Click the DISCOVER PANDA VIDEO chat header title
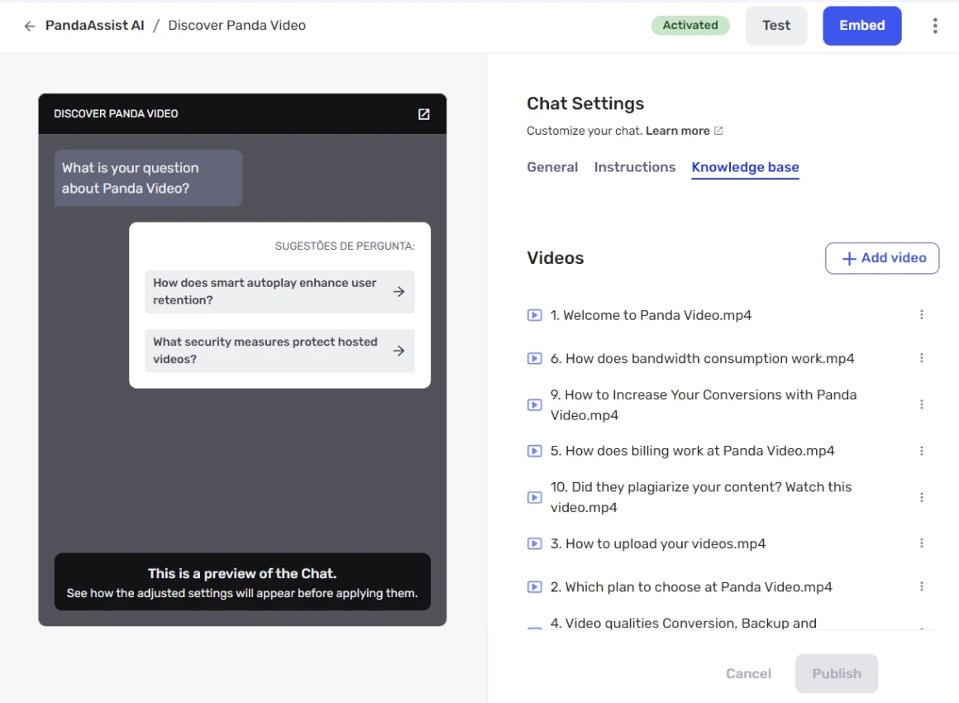Image resolution: width=959 pixels, height=703 pixels. pyautogui.click(x=116, y=114)
